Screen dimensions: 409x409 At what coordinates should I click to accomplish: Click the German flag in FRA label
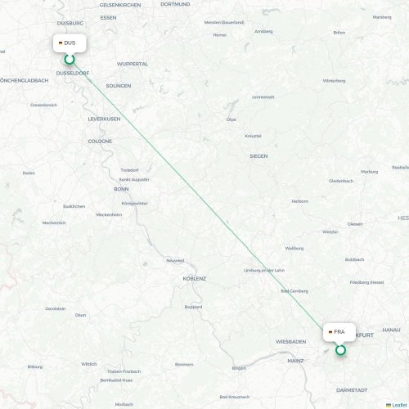(330, 332)
